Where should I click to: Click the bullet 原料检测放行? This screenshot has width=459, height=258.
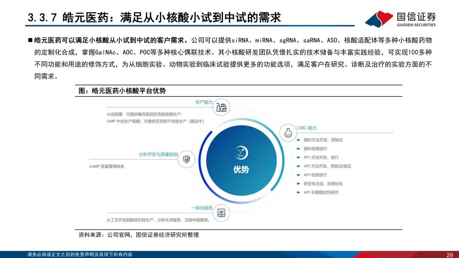315,149
